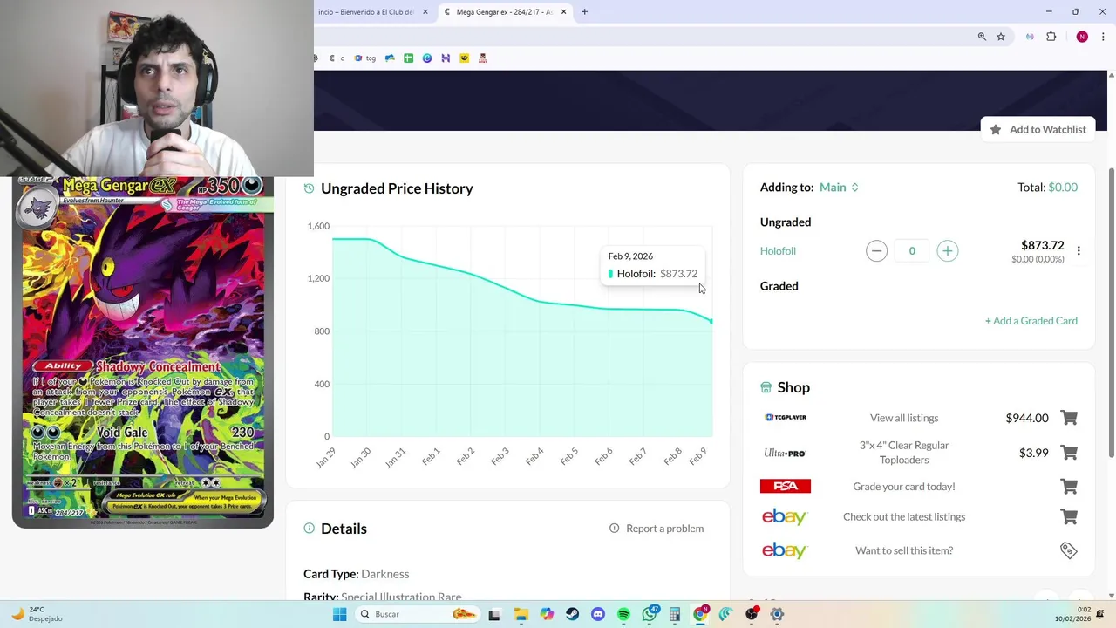Click the price tag icon to sell on eBay
This screenshot has height=628, width=1116.
1069,550
